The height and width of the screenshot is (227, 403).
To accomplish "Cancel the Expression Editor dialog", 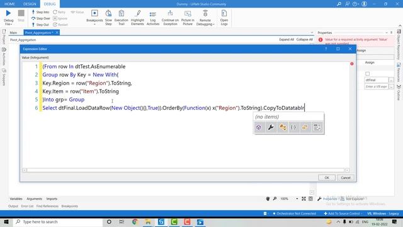I will [346, 178].
